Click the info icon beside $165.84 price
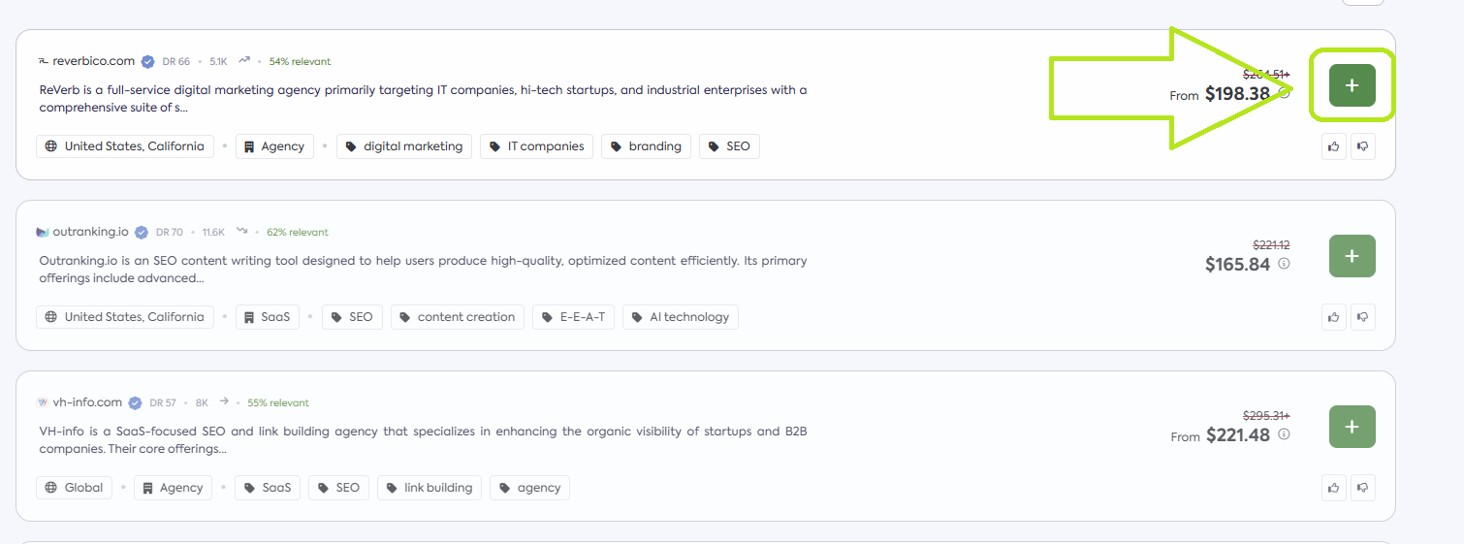 pos(1284,264)
